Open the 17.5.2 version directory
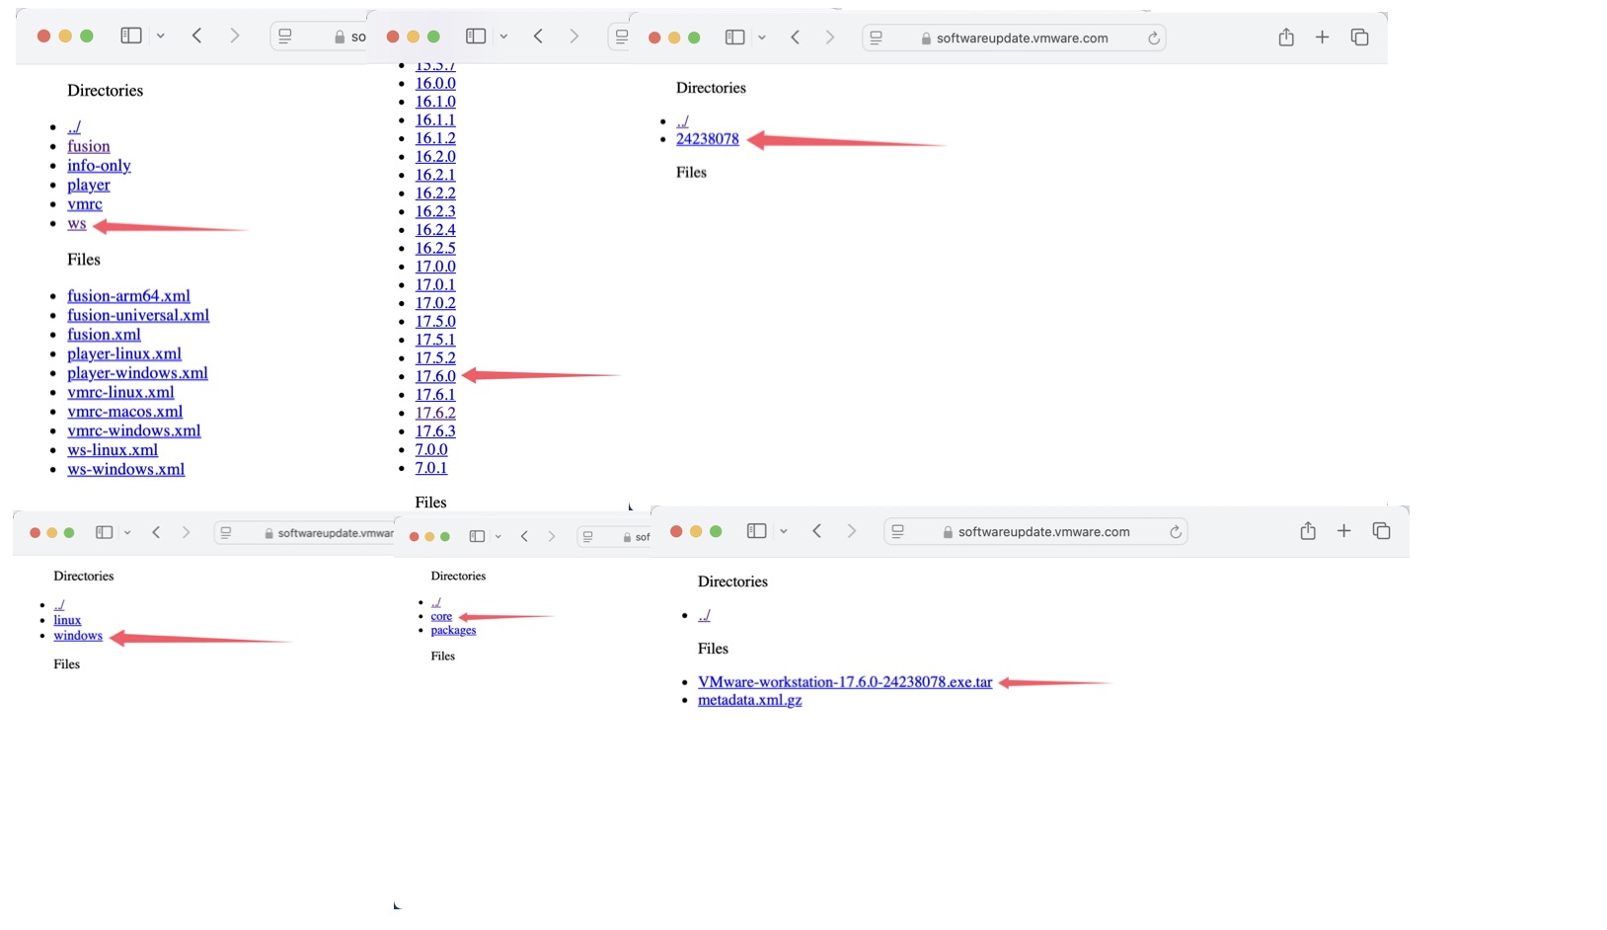The width and height of the screenshot is (1607, 930). point(435,358)
